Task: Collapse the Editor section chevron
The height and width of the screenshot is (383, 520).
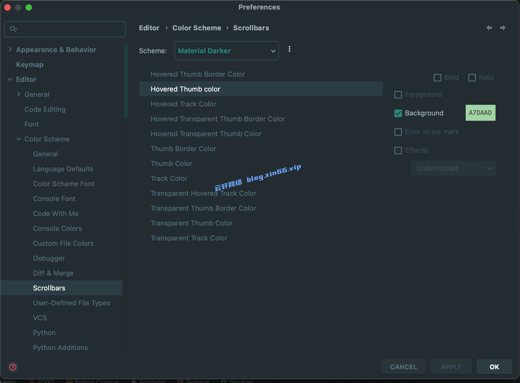Action: click(x=10, y=79)
